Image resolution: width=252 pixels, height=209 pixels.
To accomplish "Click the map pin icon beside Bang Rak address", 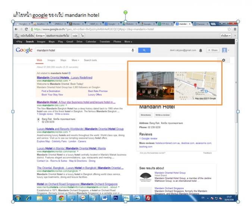I will click(x=38, y=120).
